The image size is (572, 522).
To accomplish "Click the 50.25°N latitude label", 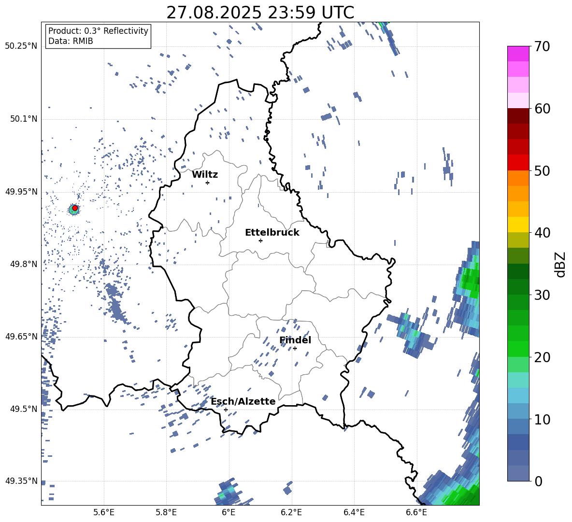I will click(x=21, y=46).
